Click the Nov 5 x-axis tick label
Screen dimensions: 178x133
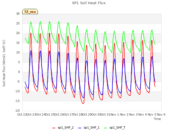pos(152,114)
